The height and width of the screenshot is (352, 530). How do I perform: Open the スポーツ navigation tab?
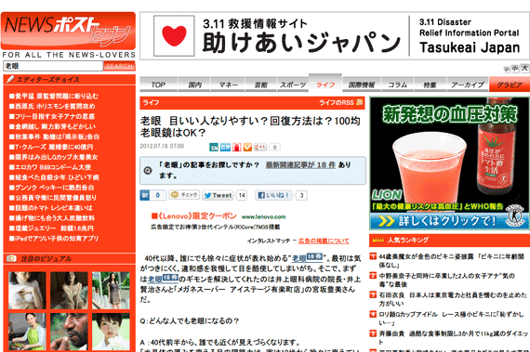(293, 85)
